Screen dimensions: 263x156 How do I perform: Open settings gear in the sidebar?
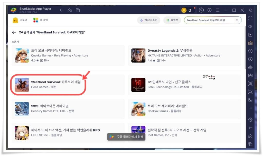tap(250, 120)
